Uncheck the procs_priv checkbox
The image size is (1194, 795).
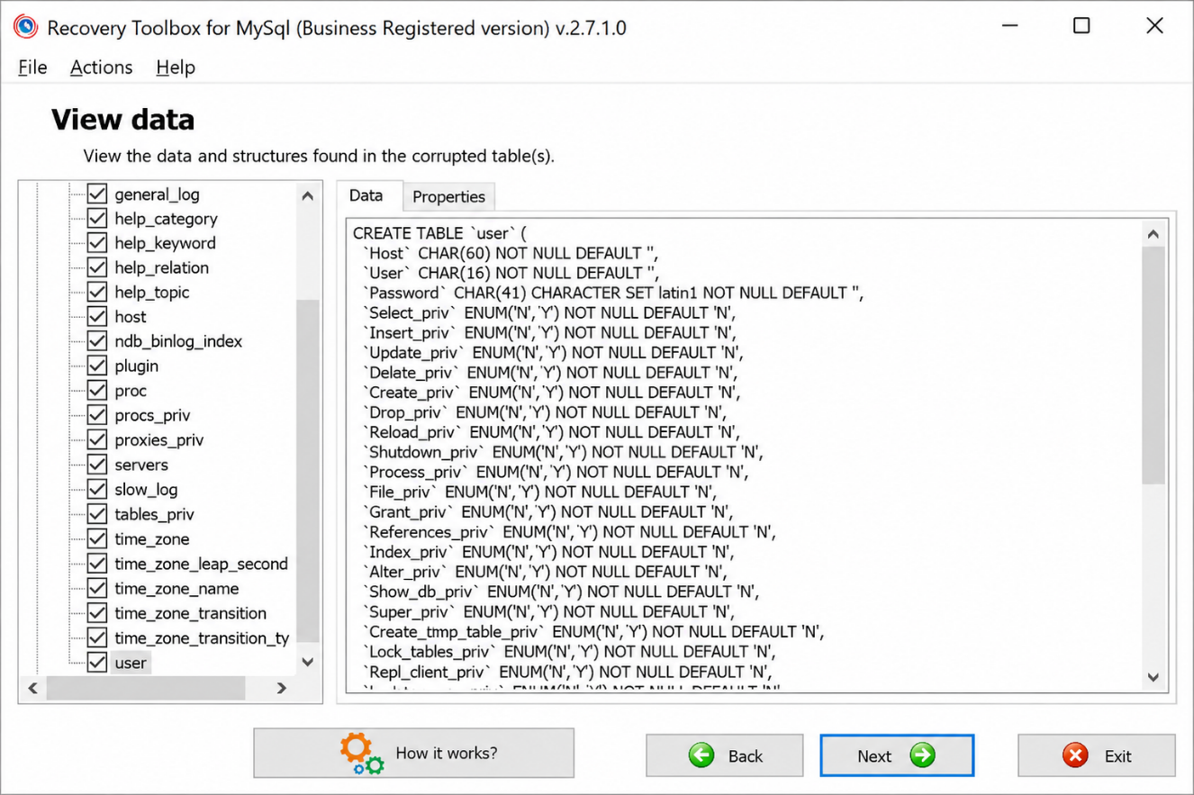[x=97, y=415]
